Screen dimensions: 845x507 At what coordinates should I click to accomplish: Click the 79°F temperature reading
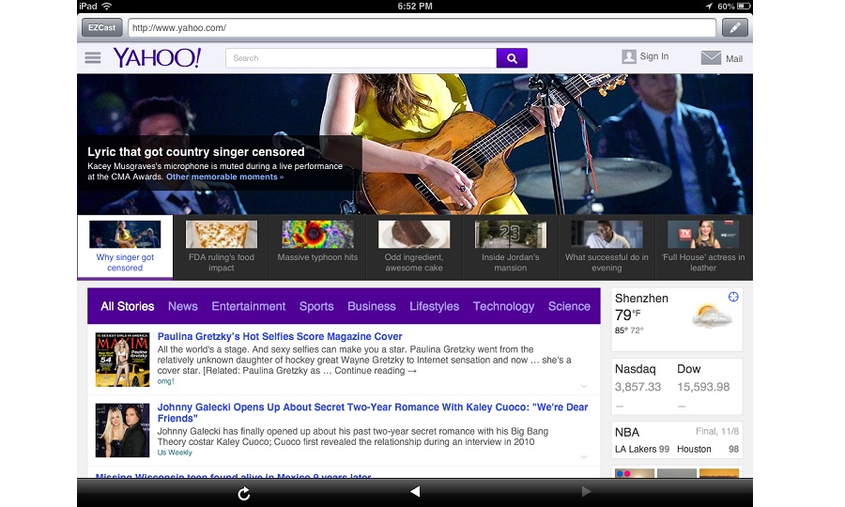coord(628,315)
